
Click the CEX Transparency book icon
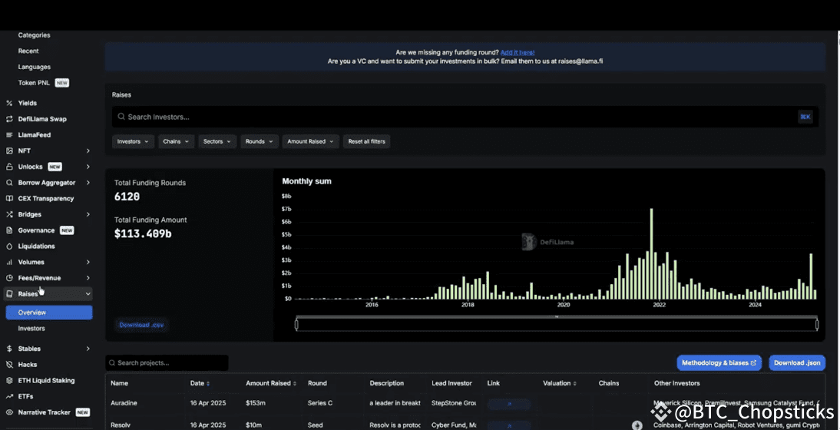(9, 199)
